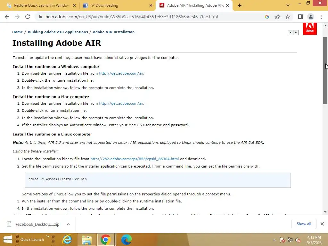Open Action Center flag icon

coord(282,240)
